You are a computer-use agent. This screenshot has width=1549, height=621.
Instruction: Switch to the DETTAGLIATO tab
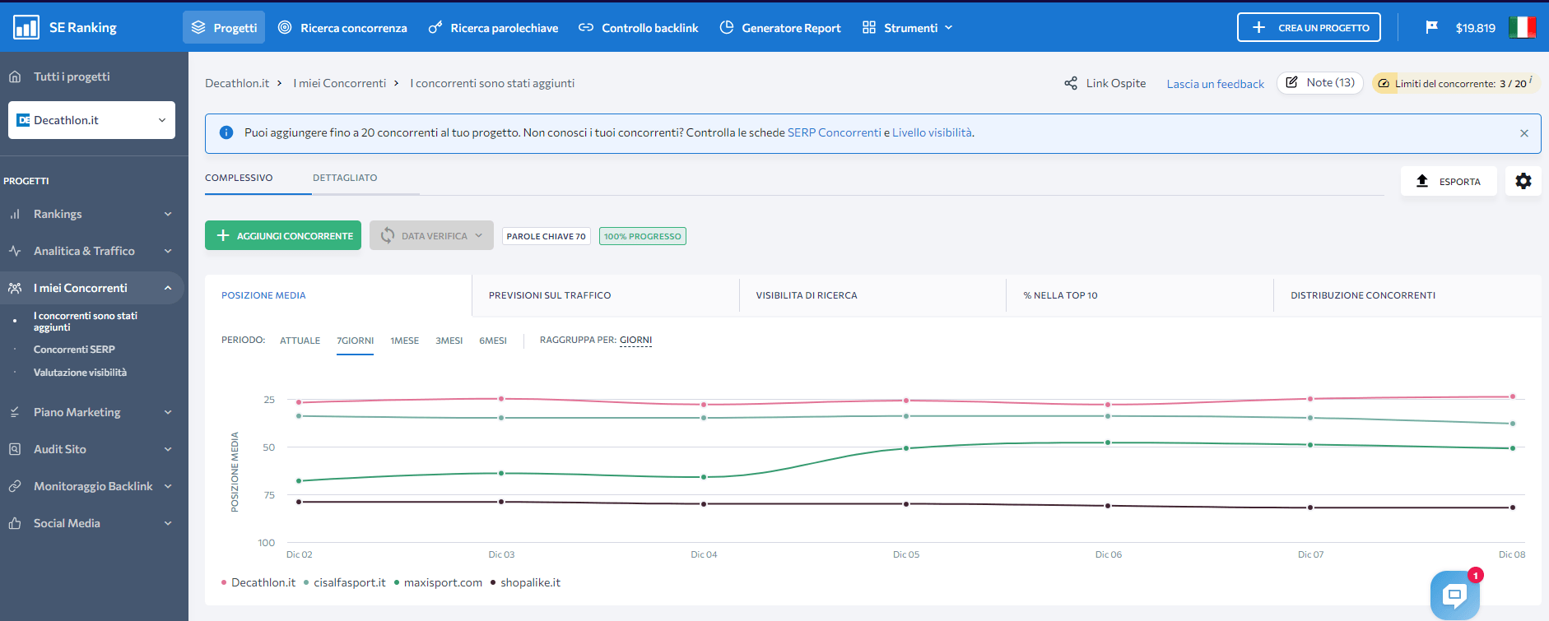point(345,178)
